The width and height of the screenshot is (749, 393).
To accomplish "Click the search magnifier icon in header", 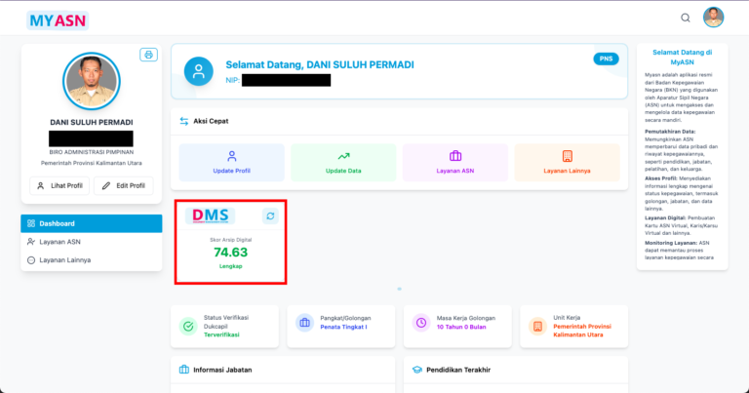I will pos(686,18).
